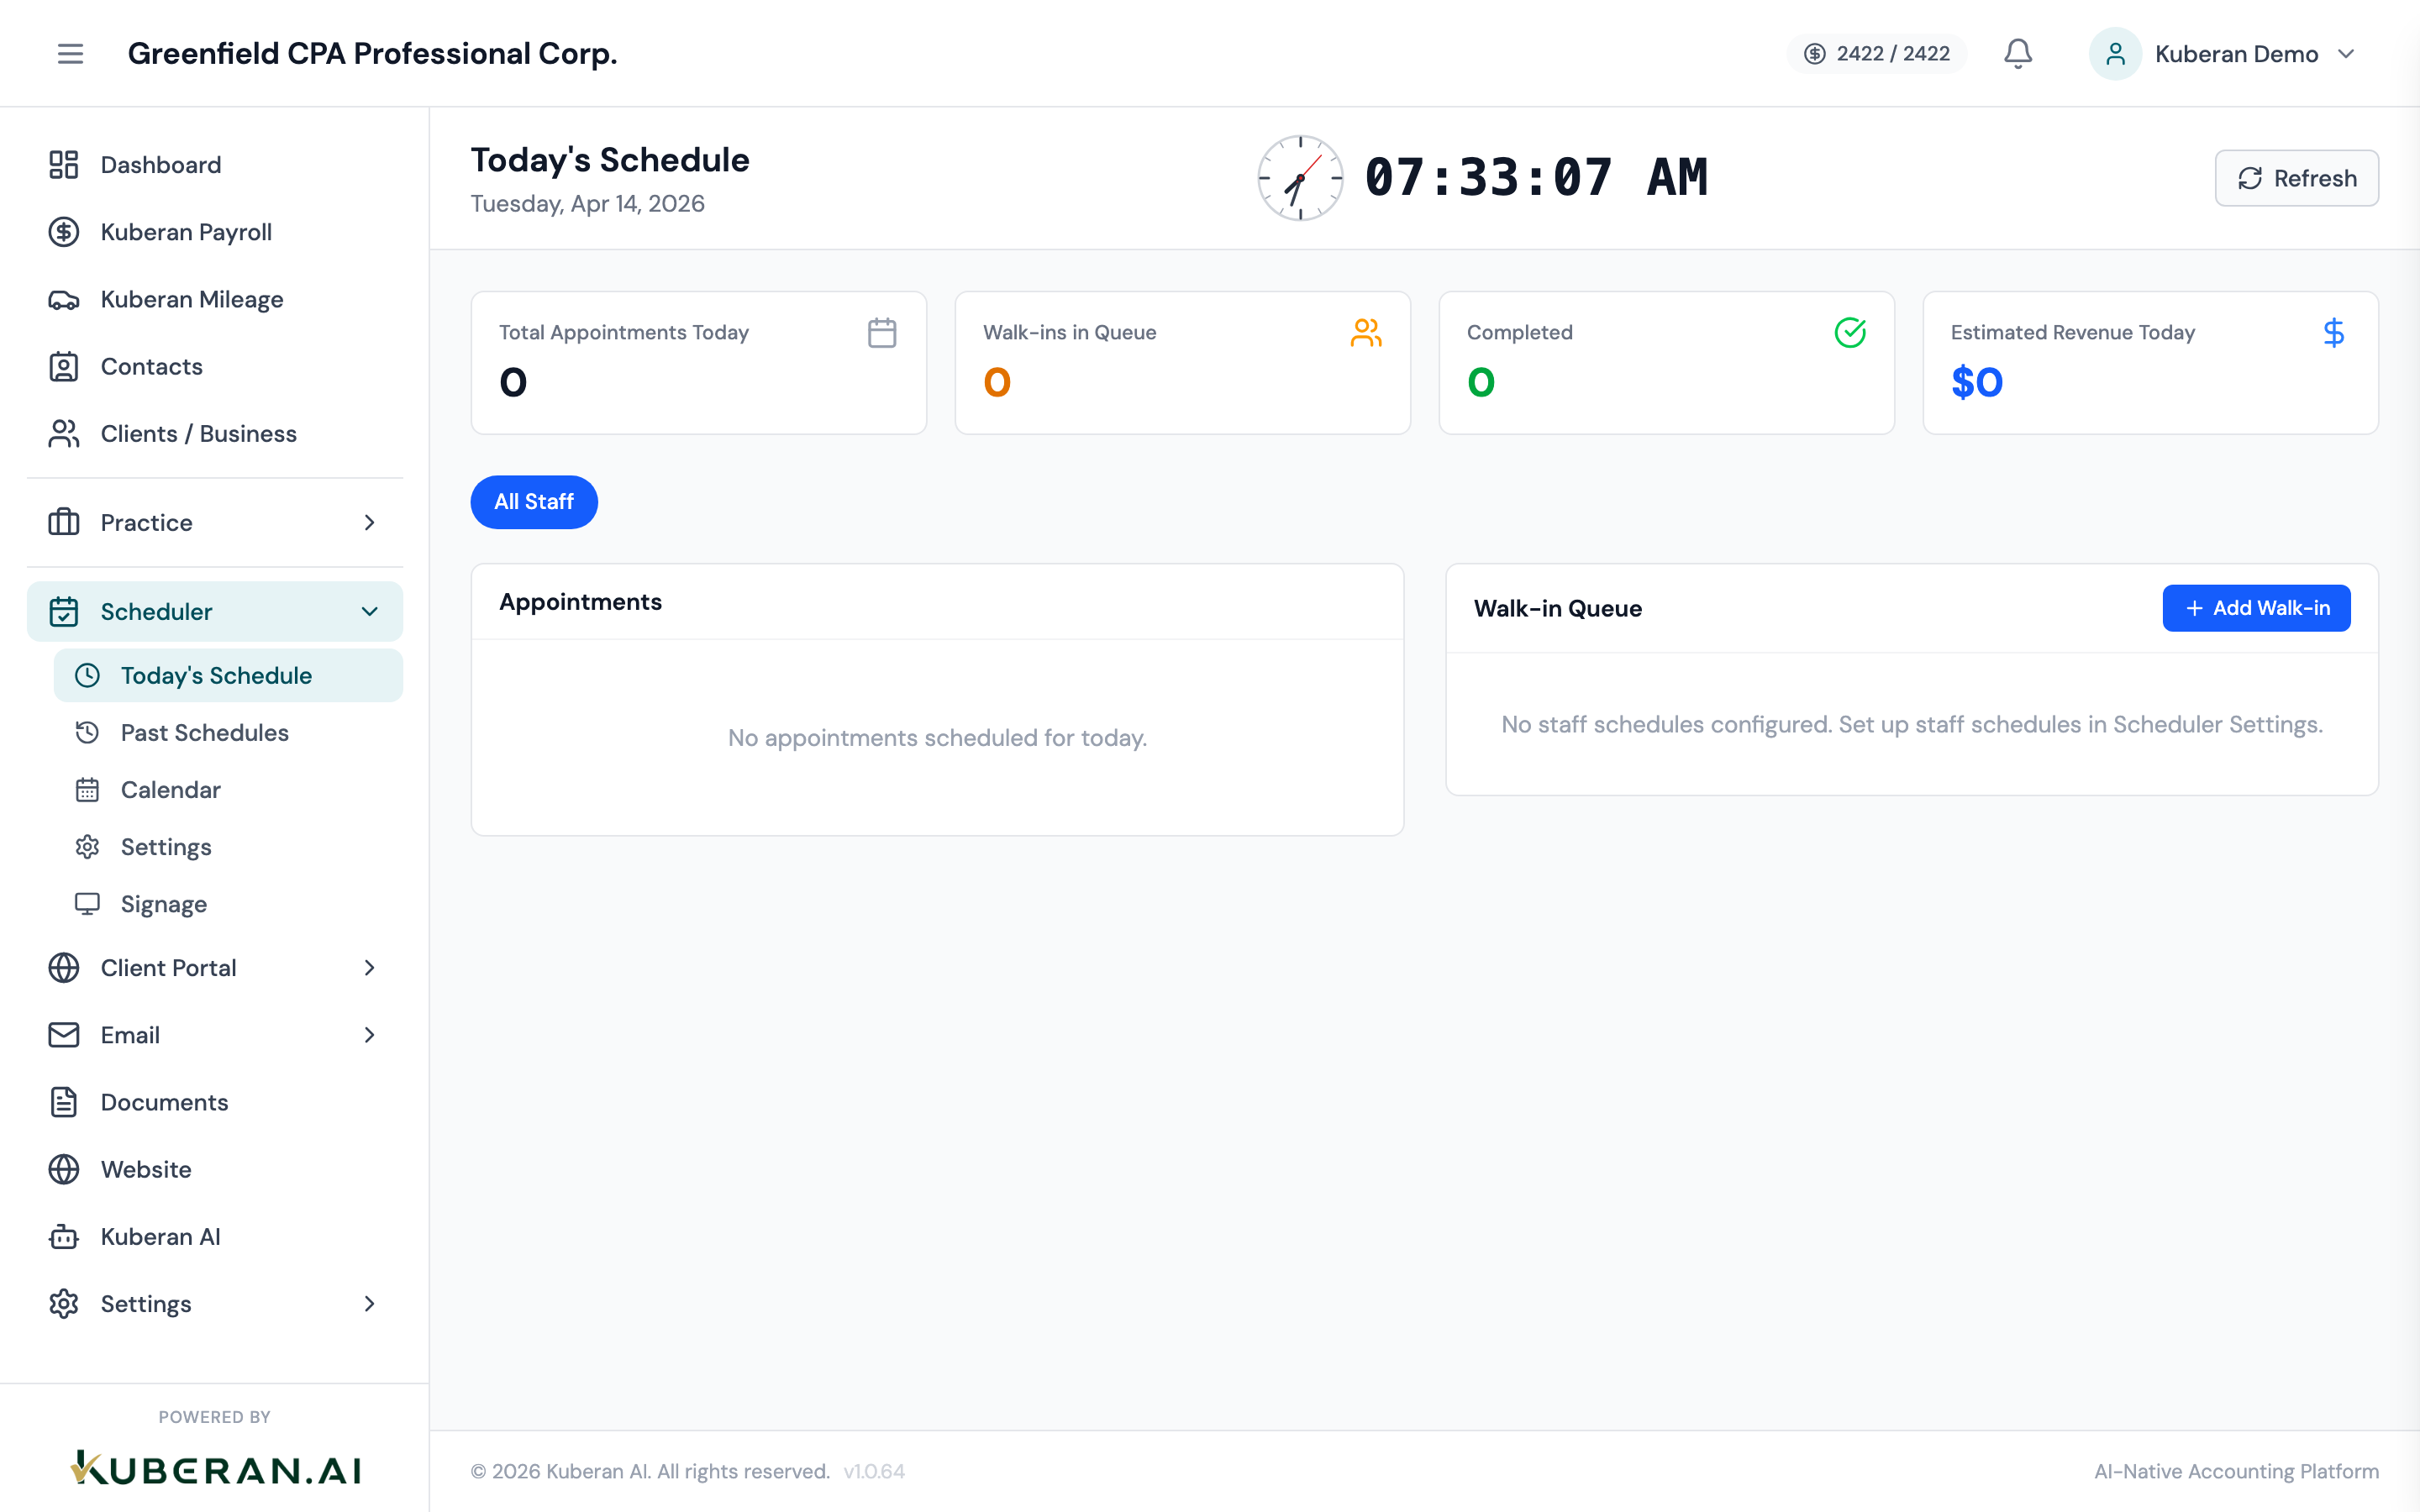The image size is (2420, 1512).
Task: Click the Scheduler calendar-check icon
Action: tap(64, 611)
